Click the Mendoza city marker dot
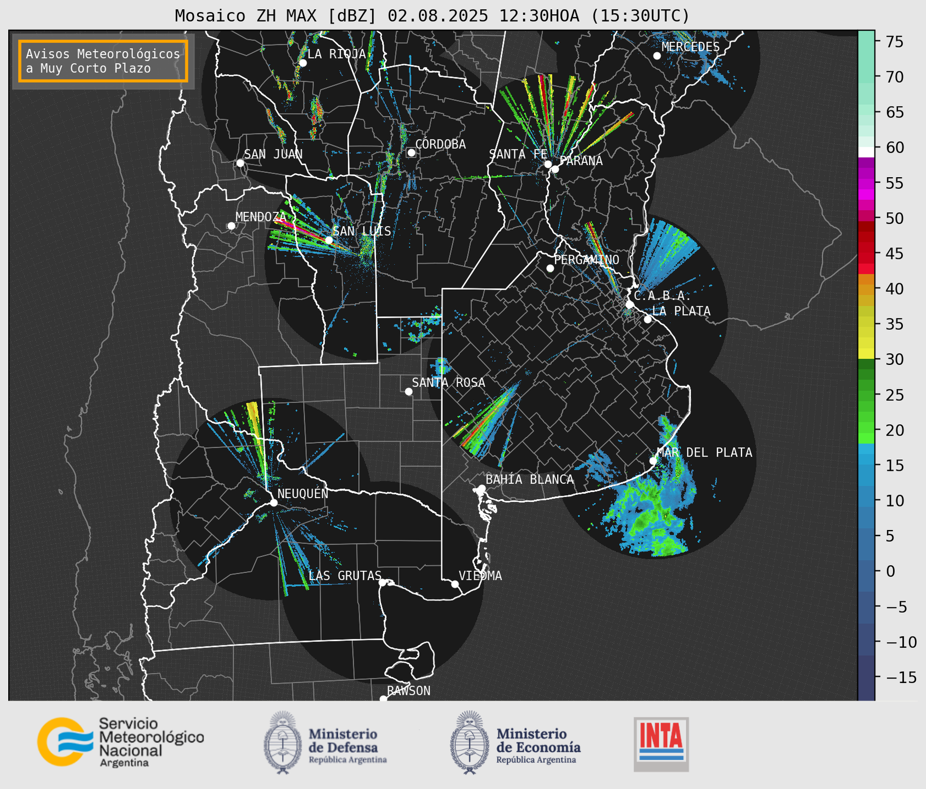Screen dimensions: 926x789 pyautogui.click(x=231, y=226)
